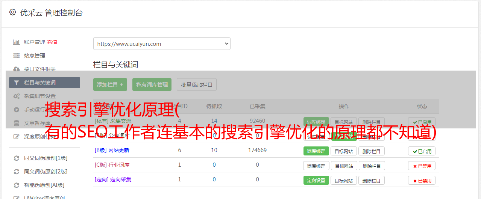481x199 pixels.
Task: Click the red 充值 recharge link
Action: pos(52,42)
